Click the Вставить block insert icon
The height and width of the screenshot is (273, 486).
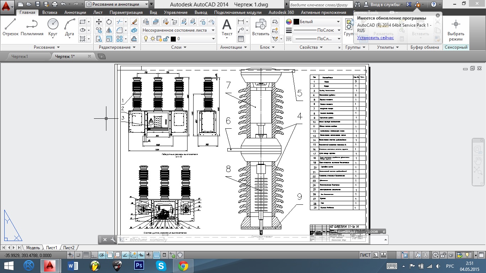[261, 27]
